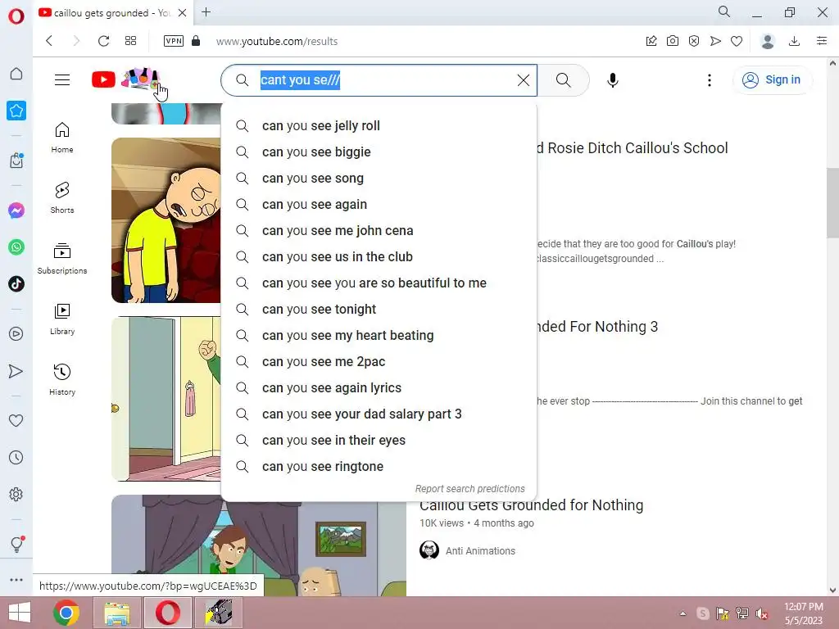This screenshot has height=629, width=839.
Task: Open Library in the sidebar
Action: pyautogui.click(x=62, y=319)
